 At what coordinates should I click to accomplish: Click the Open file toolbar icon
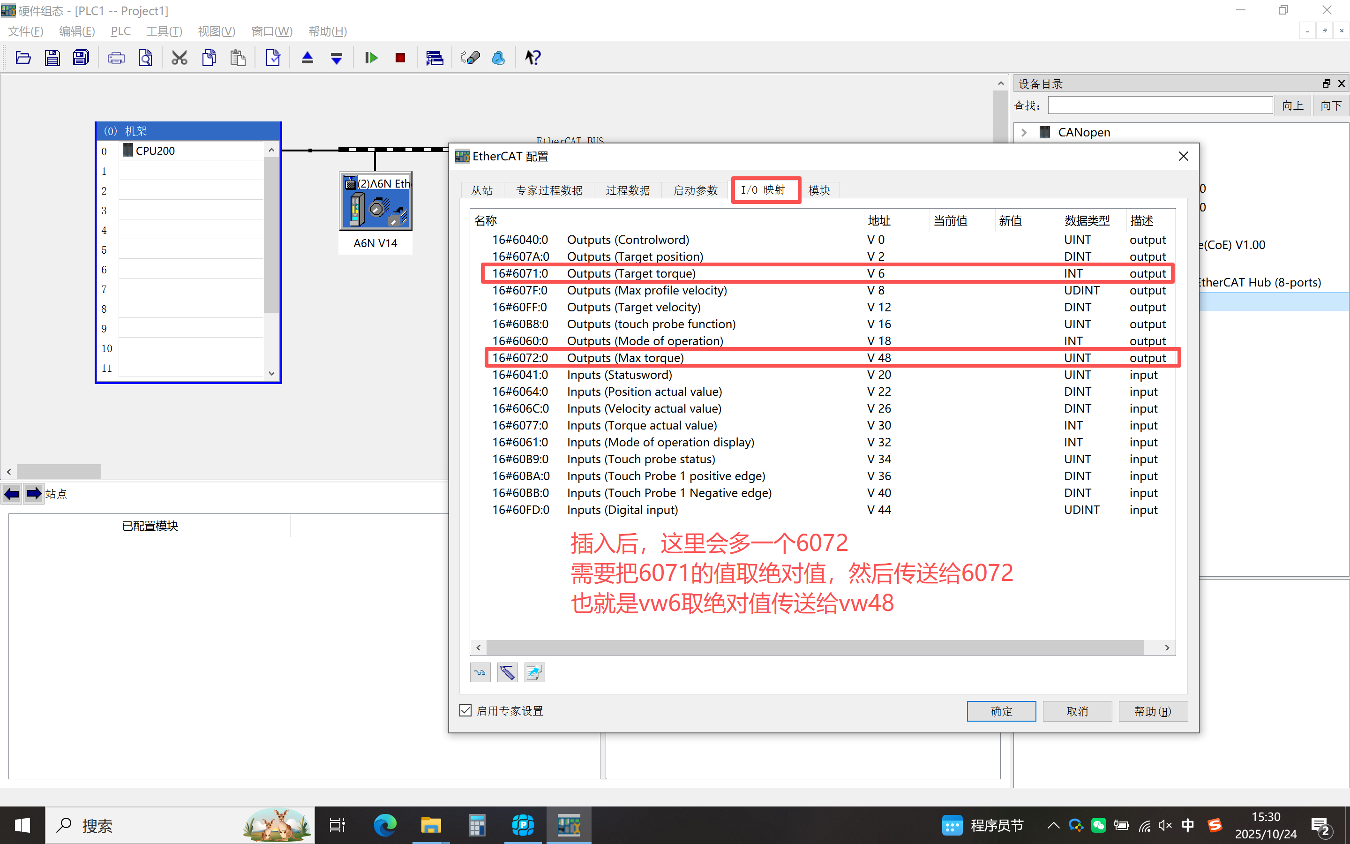[x=23, y=58]
